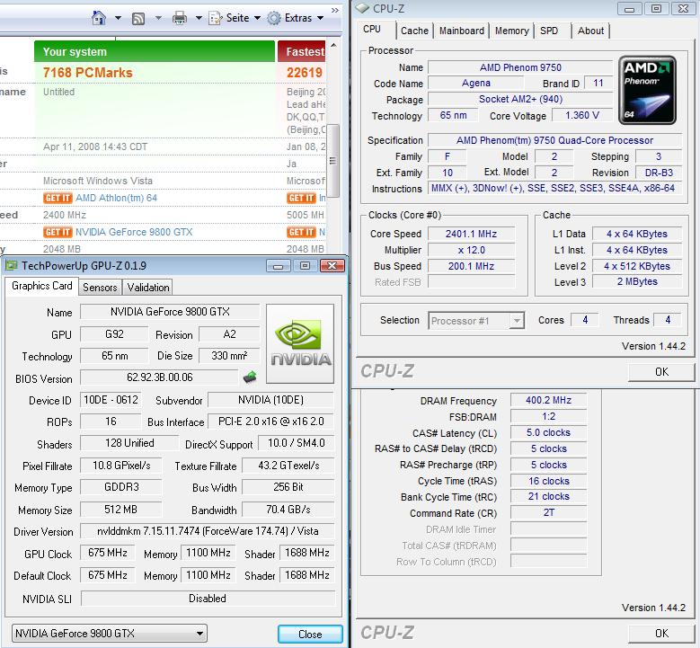Click the BIOS save icon in GPU-Z
The width and height of the screenshot is (700, 648).
click(250, 377)
